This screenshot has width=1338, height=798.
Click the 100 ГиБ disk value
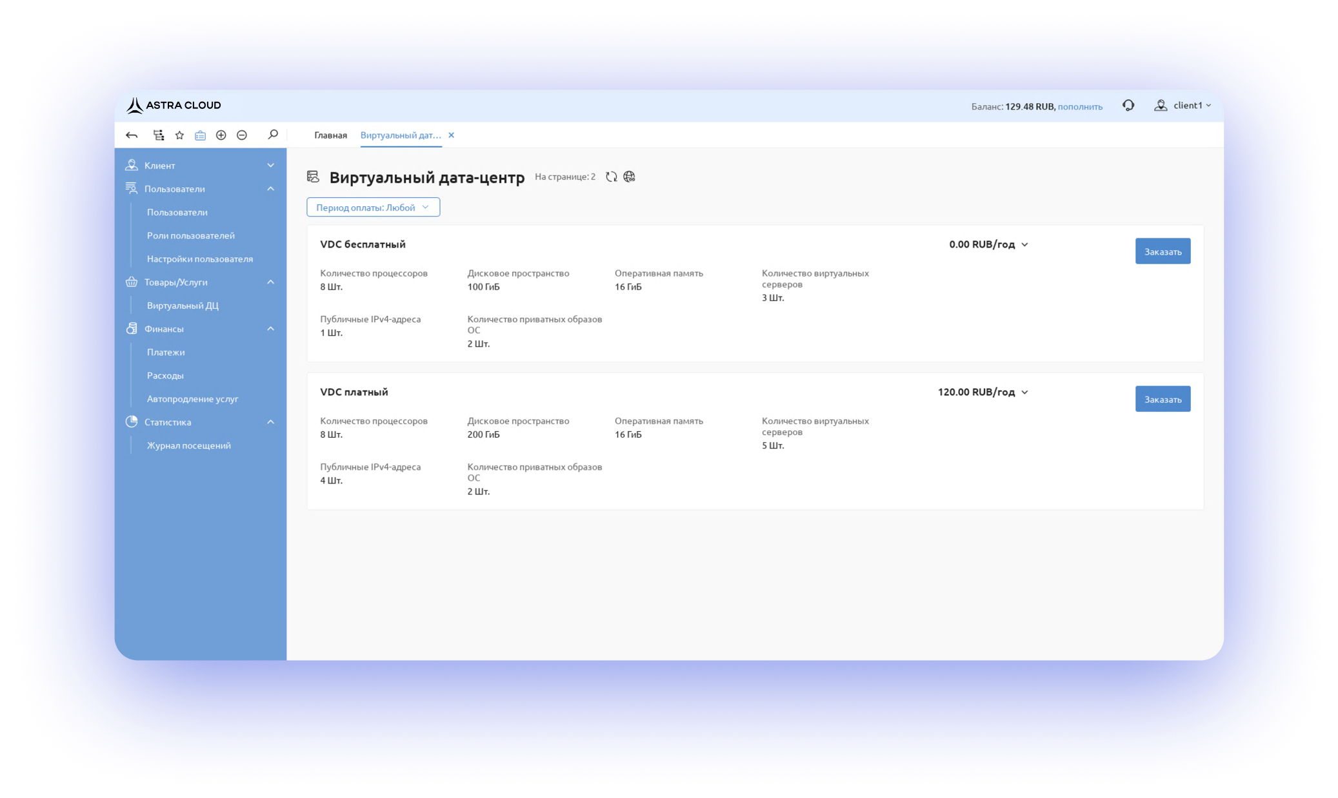484,287
